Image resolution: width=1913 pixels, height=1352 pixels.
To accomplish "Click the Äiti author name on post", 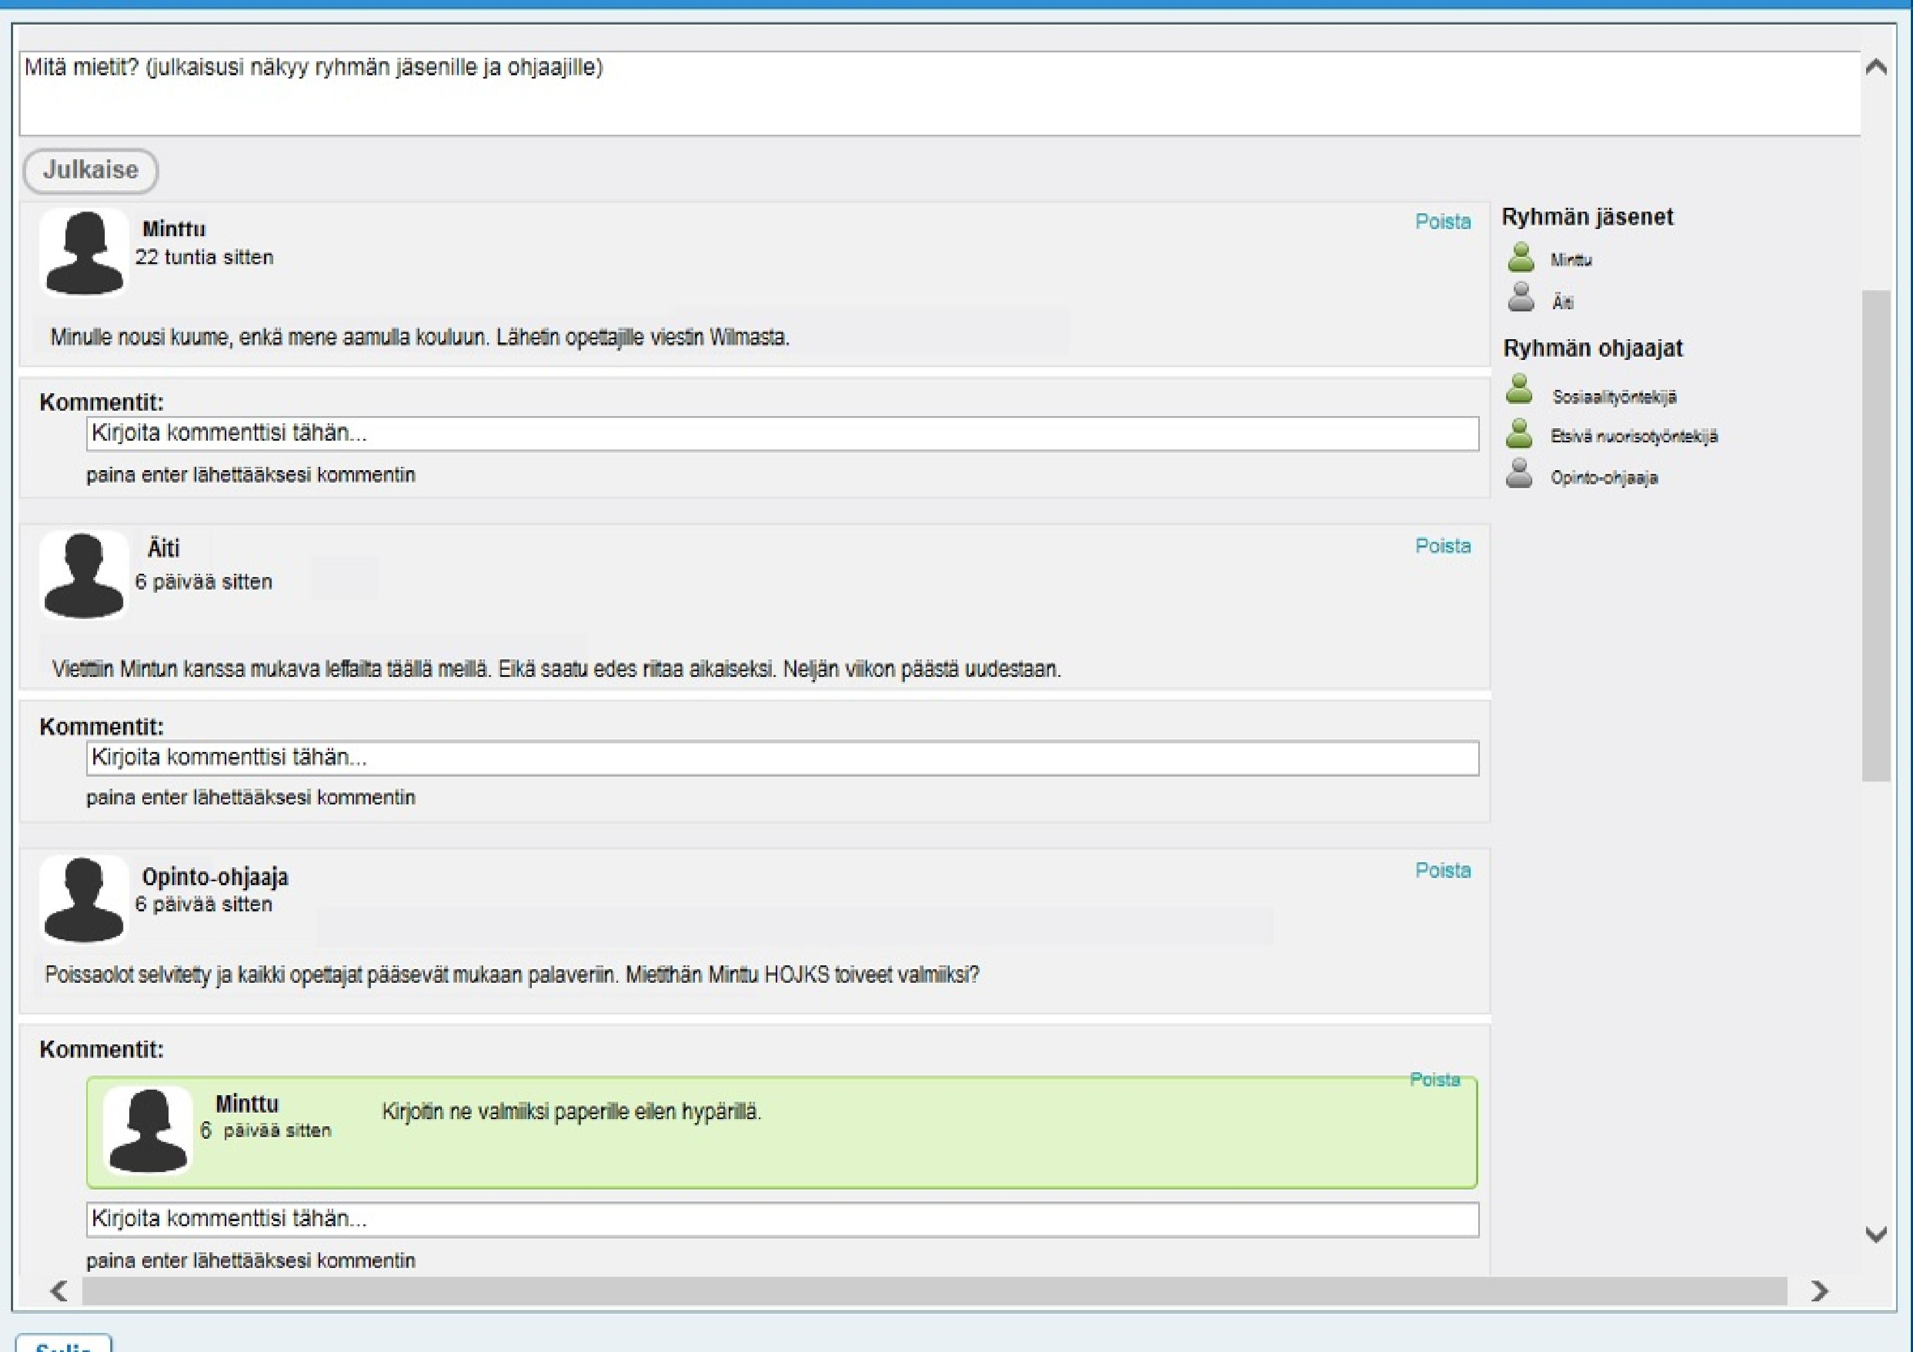I will point(163,549).
